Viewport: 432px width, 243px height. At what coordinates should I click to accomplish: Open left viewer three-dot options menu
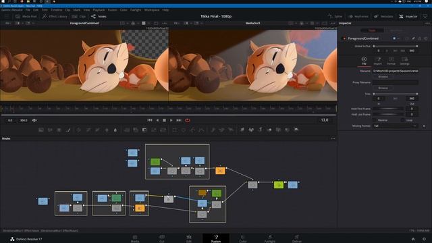pyautogui.click(x=165, y=23)
